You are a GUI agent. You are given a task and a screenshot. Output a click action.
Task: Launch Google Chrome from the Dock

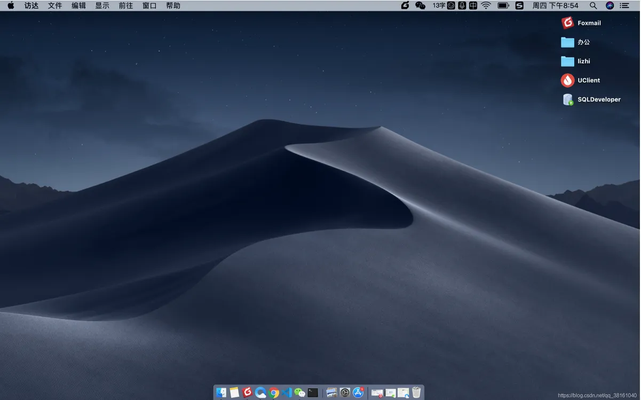(x=274, y=393)
